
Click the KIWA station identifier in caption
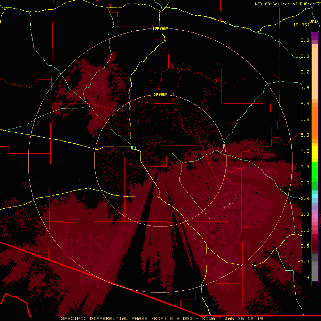point(209,319)
